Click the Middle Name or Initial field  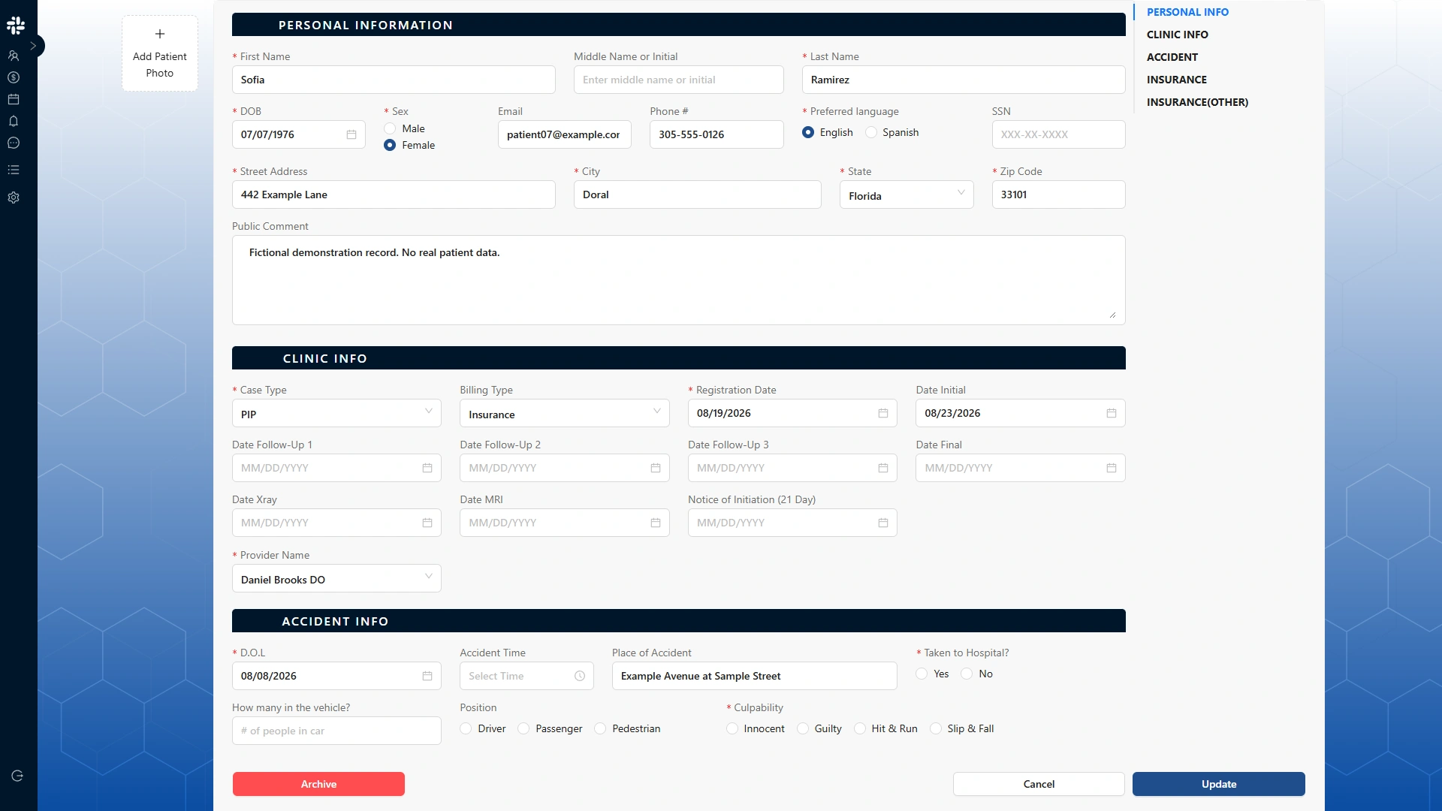(x=678, y=80)
